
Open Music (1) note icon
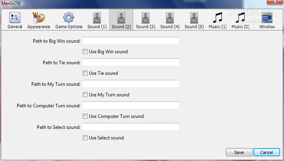click(217, 18)
